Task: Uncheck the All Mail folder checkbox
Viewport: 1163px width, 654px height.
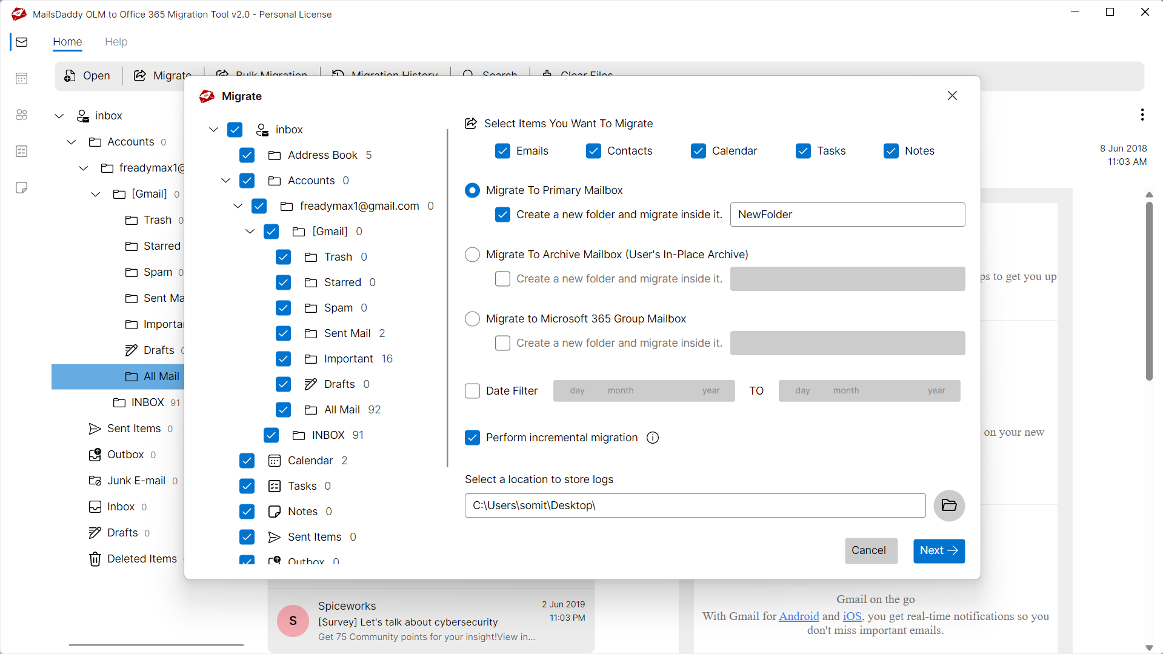Action: coord(283,410)
